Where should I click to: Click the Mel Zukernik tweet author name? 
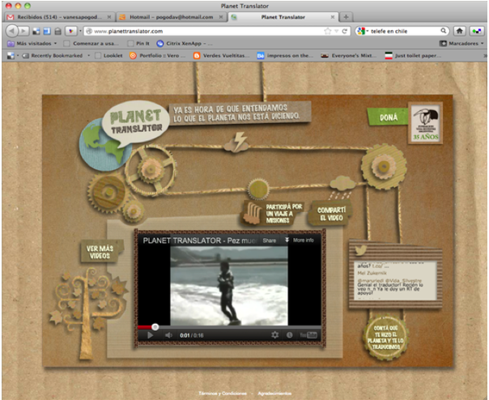(372, 273)
